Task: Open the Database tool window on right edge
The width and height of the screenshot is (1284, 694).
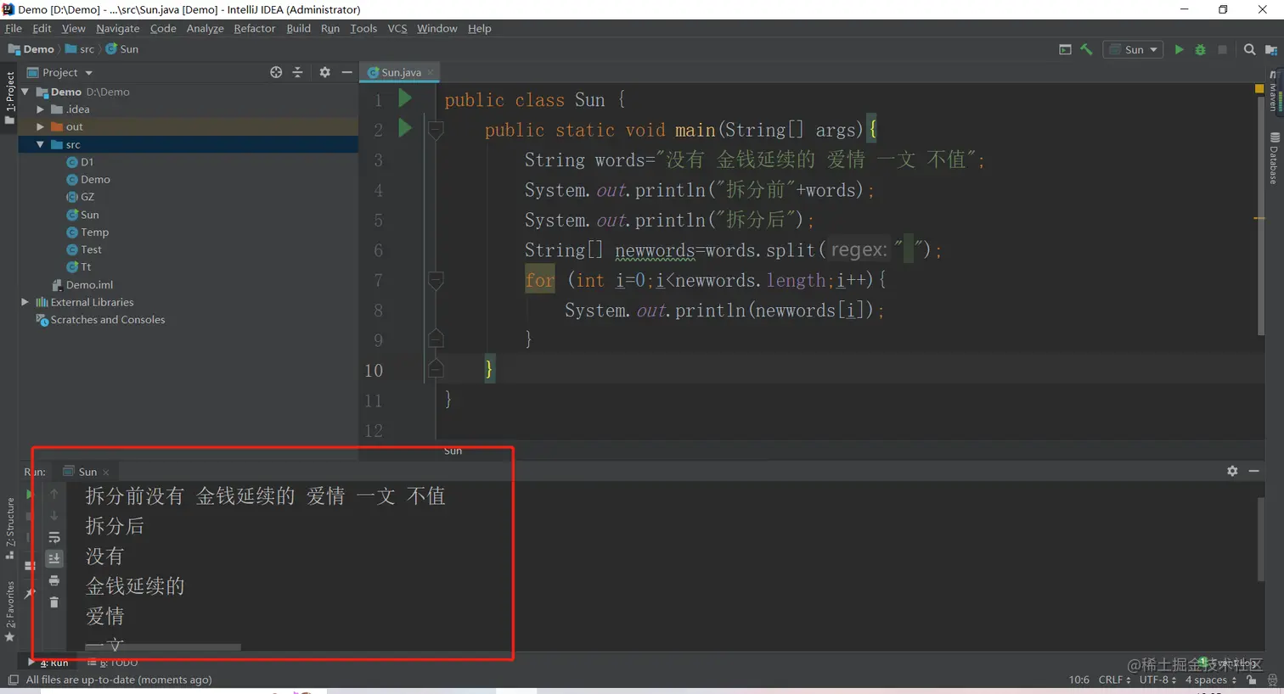Action: click(1275, 158)
